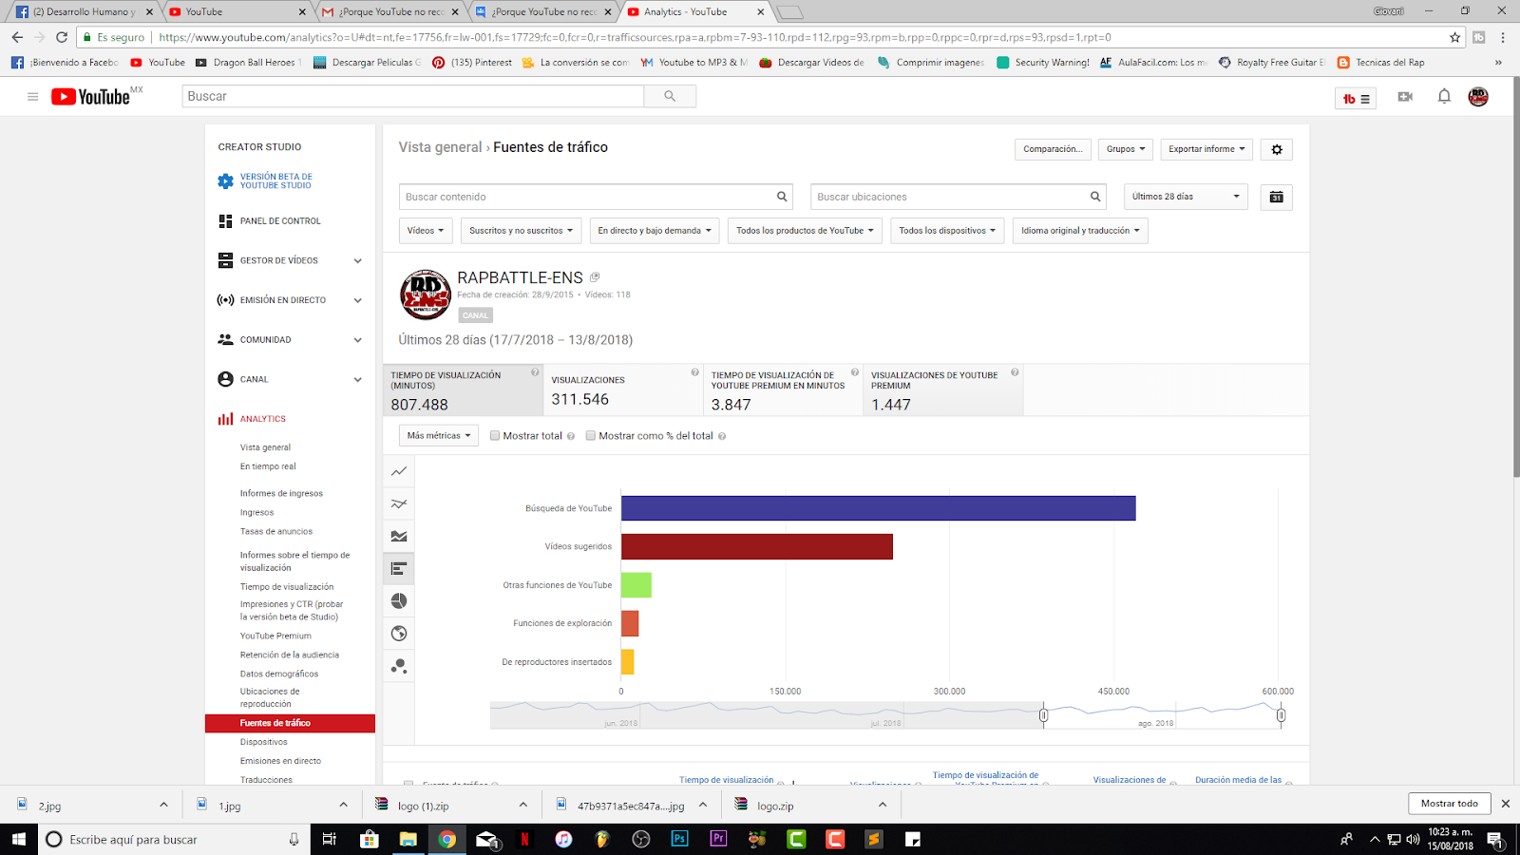Screen dimensions: 1520x855
Task: Click Mostrar todo in downloads bar
Action: tap(1450, 804)
